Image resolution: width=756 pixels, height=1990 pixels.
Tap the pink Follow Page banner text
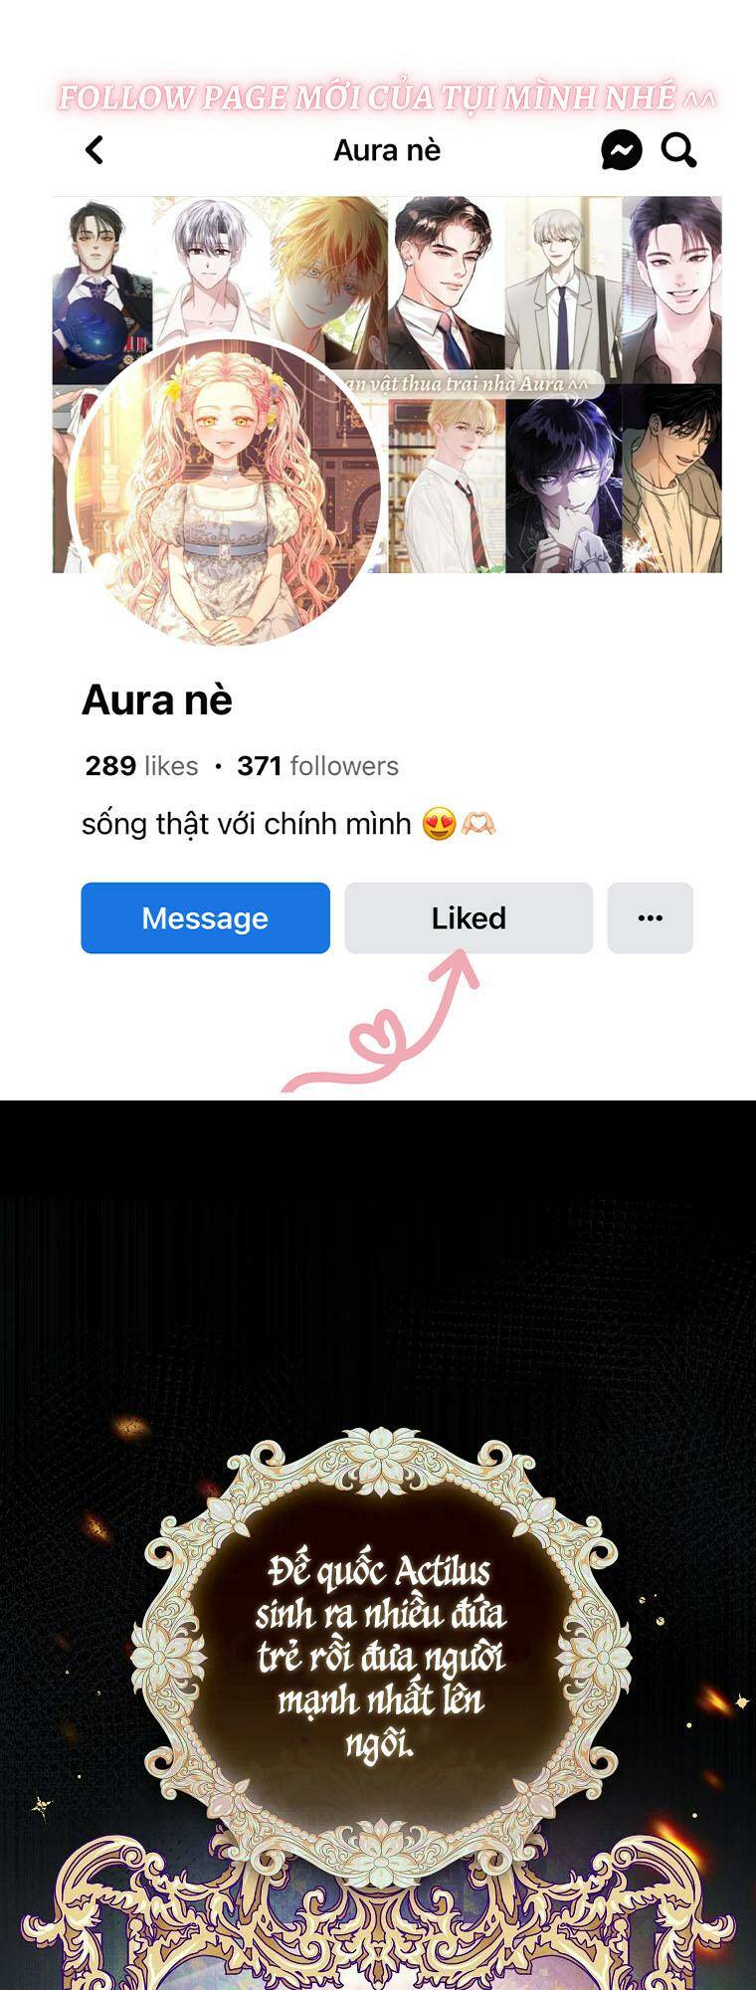(386, 98)
